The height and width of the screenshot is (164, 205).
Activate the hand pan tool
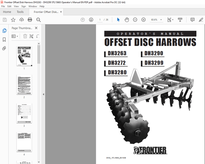pyautogui.click(x=127, y=20)
